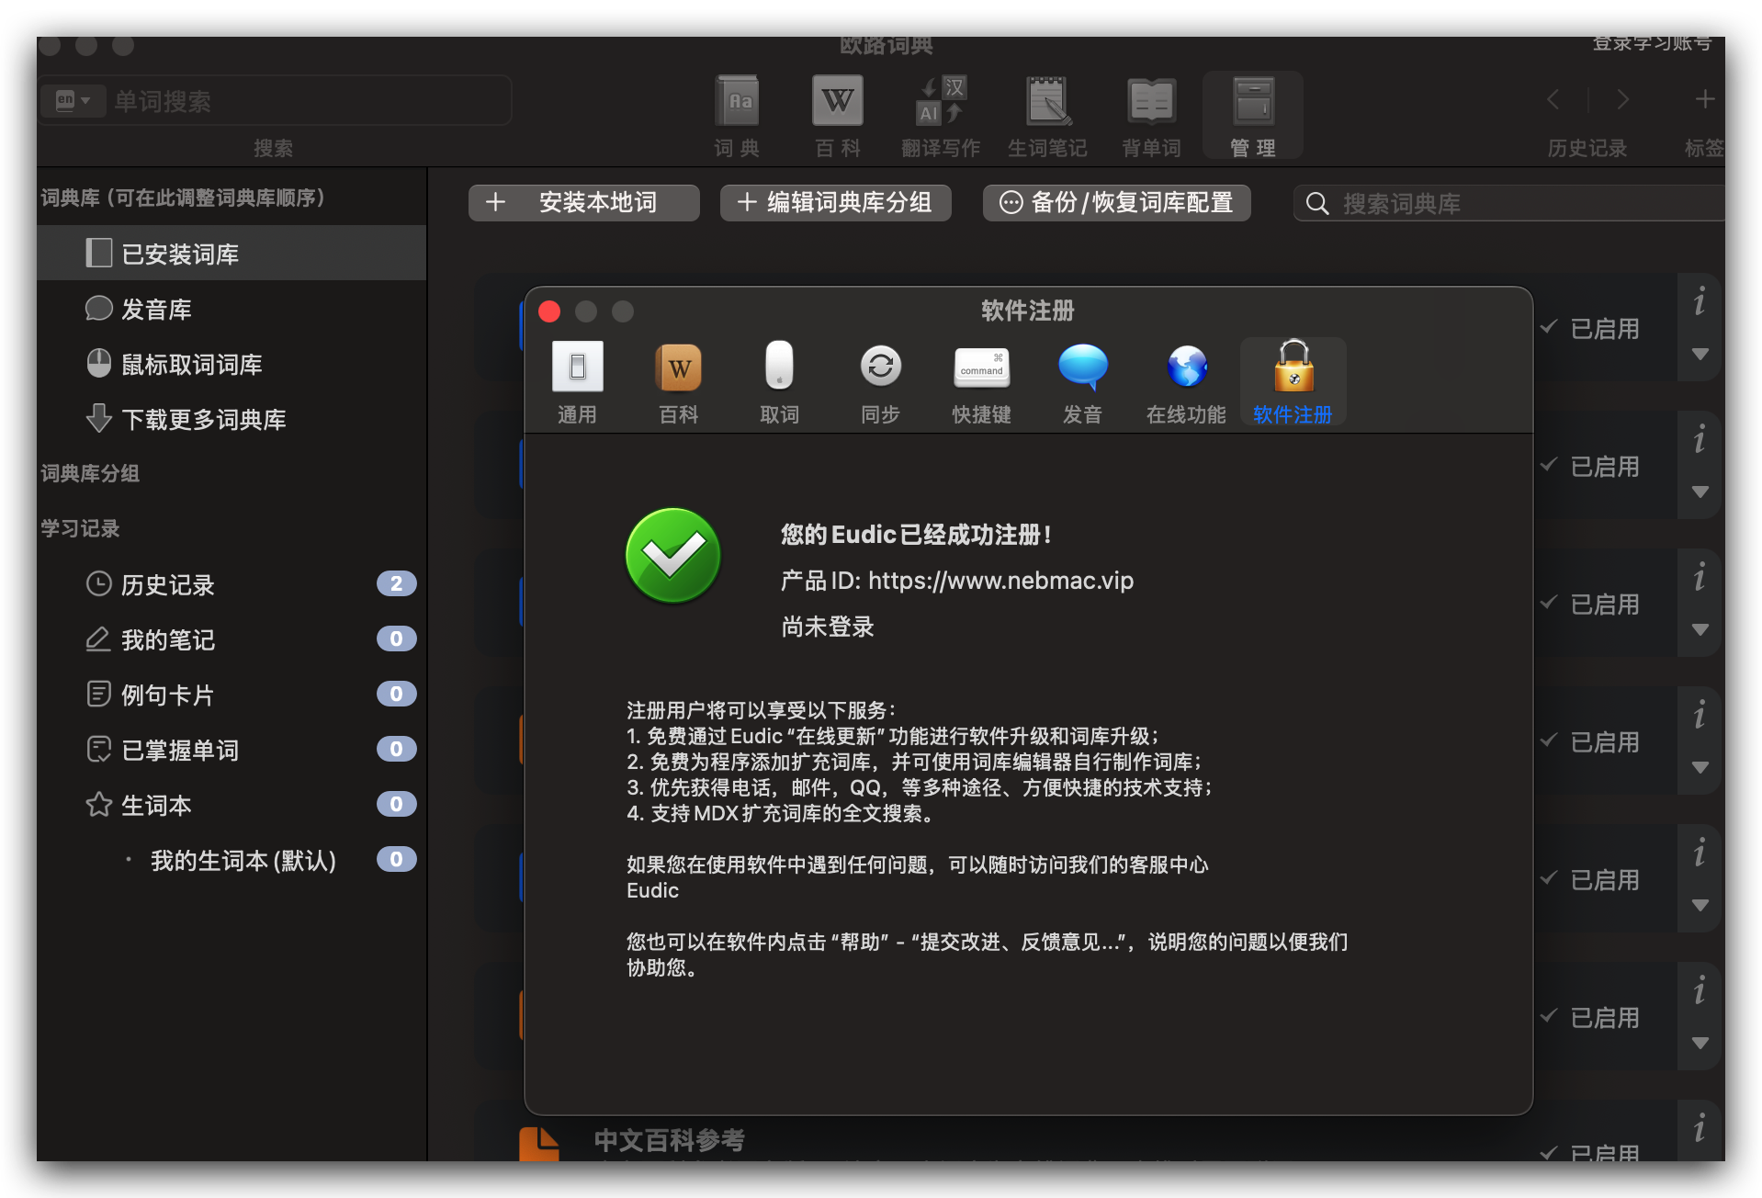Toggle the first 已启用 enabled checkmark

coord(1550,327)
